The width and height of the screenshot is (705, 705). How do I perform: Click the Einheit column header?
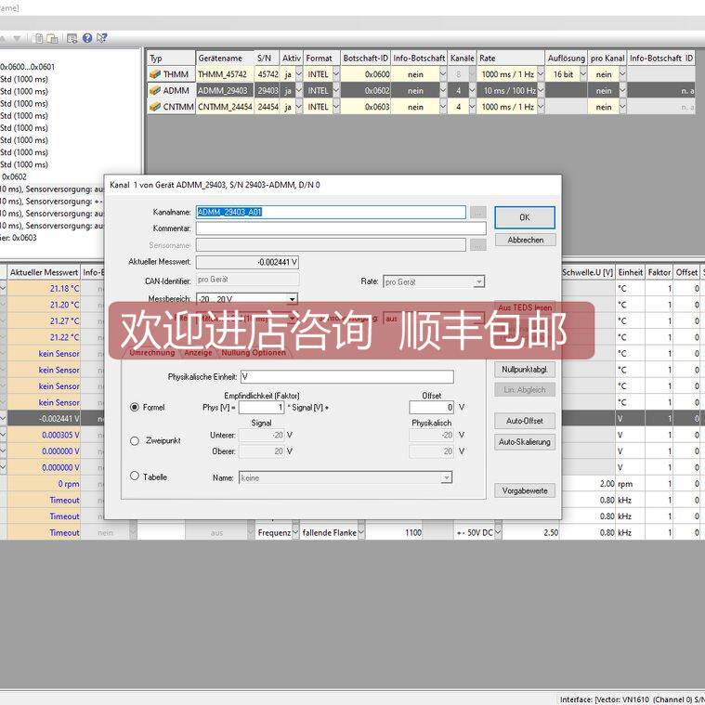(630, 272)
